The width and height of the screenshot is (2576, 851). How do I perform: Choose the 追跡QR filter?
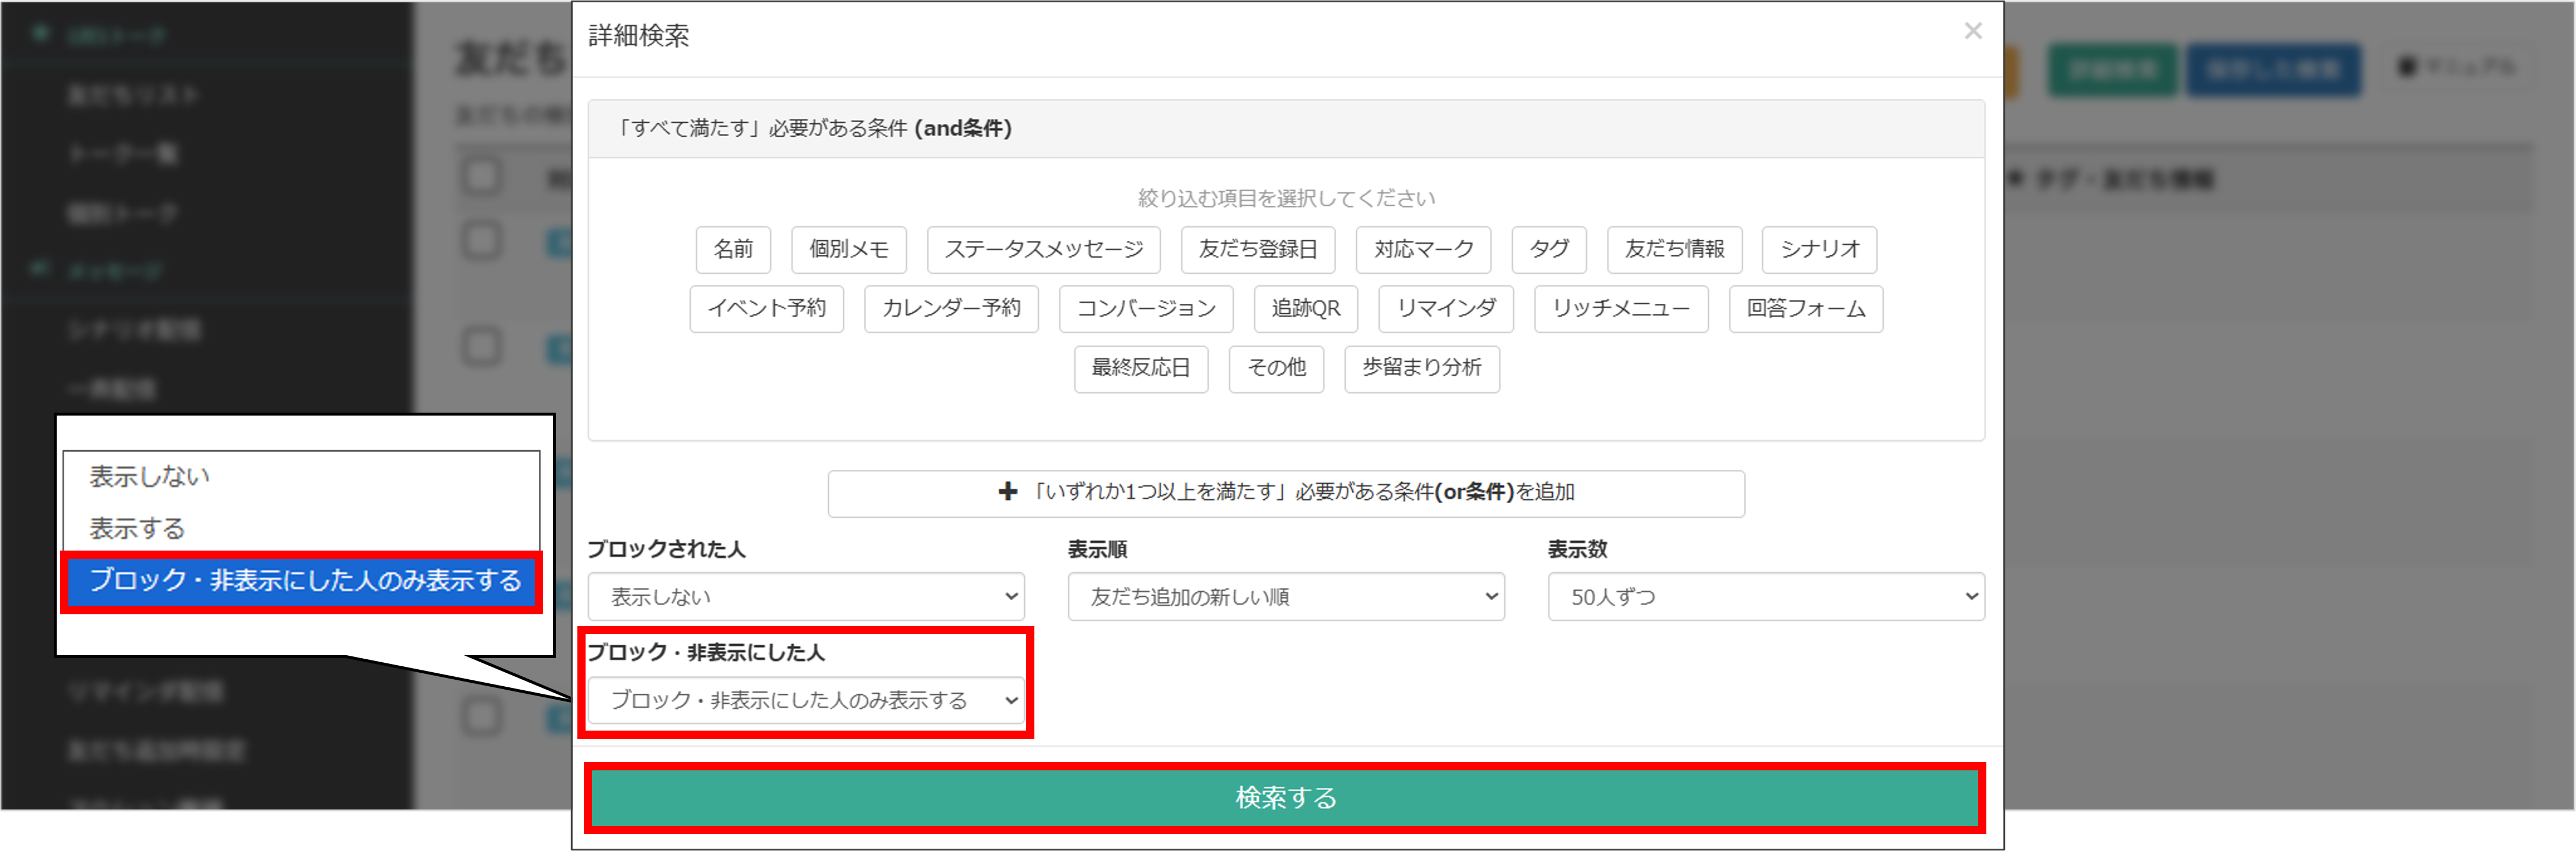pyautogui.click(x=1305, y=309)
